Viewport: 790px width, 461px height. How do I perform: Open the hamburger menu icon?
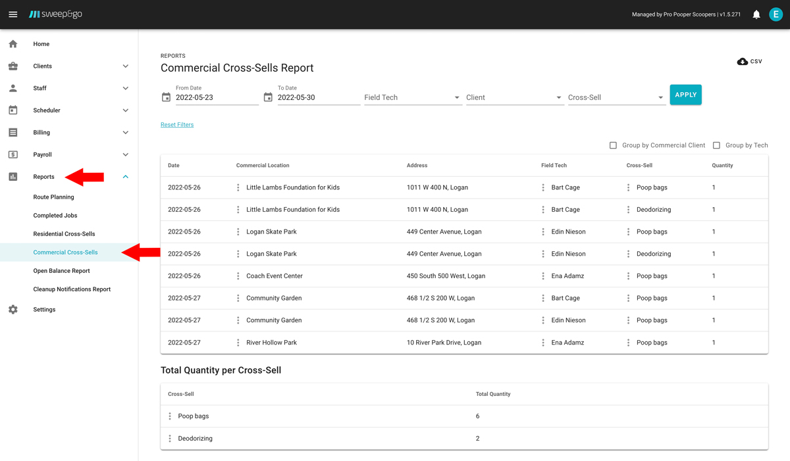tap(13, 14)
